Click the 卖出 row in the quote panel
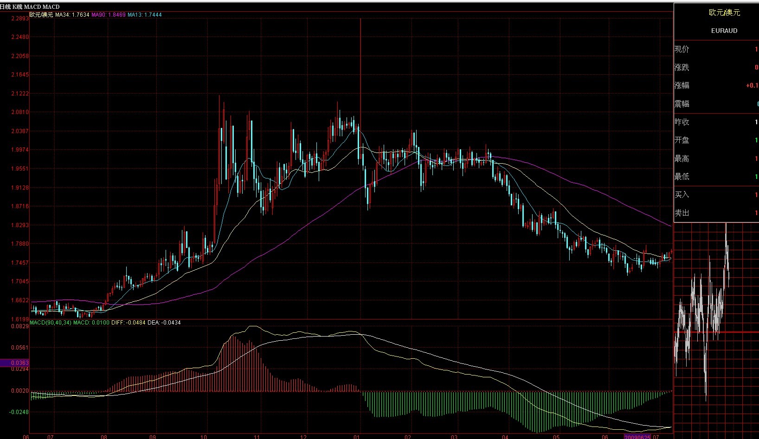Image resolution: width=759 pixels, height=439 pixels. click(x=716, y=213)
